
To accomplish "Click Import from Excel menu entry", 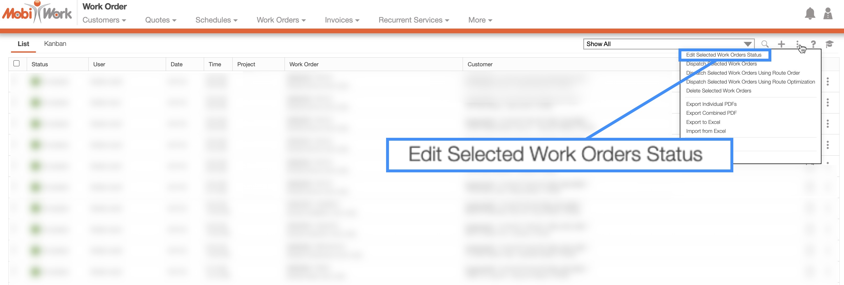I will [x=706, y=131].
